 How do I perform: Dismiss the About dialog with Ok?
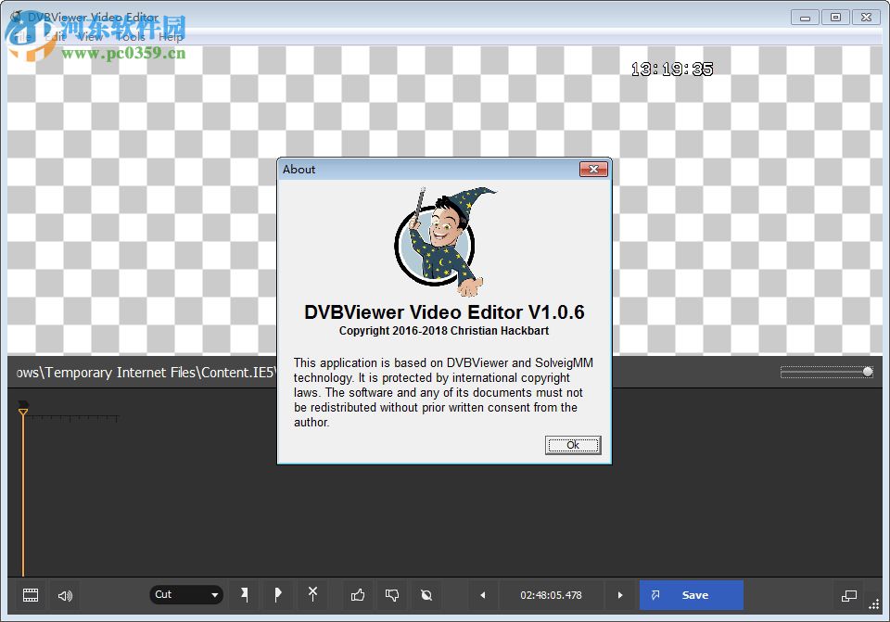pyautogui.click(x=572, y=445)
